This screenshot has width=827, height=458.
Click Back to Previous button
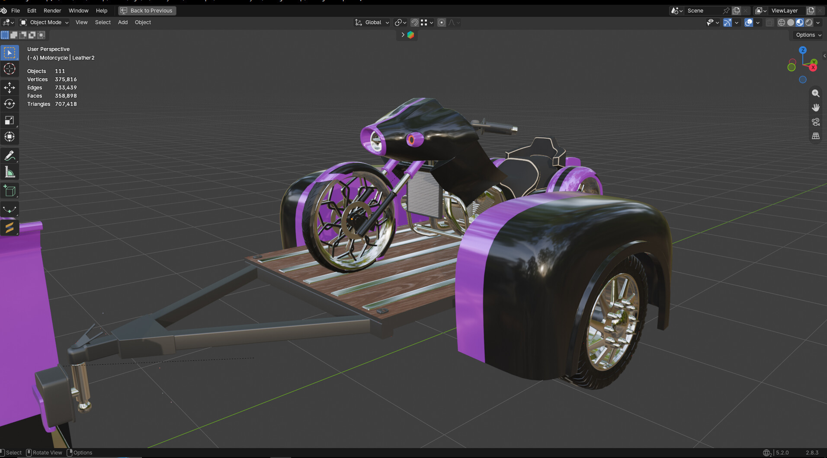coord(147,10)
